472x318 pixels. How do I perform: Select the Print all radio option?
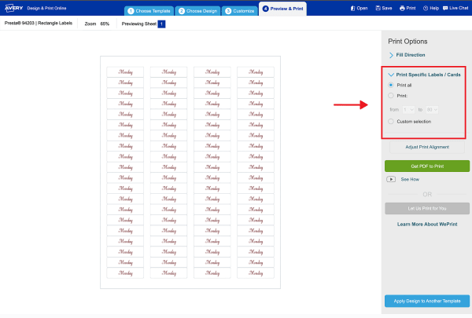click(x=391, y=85)
